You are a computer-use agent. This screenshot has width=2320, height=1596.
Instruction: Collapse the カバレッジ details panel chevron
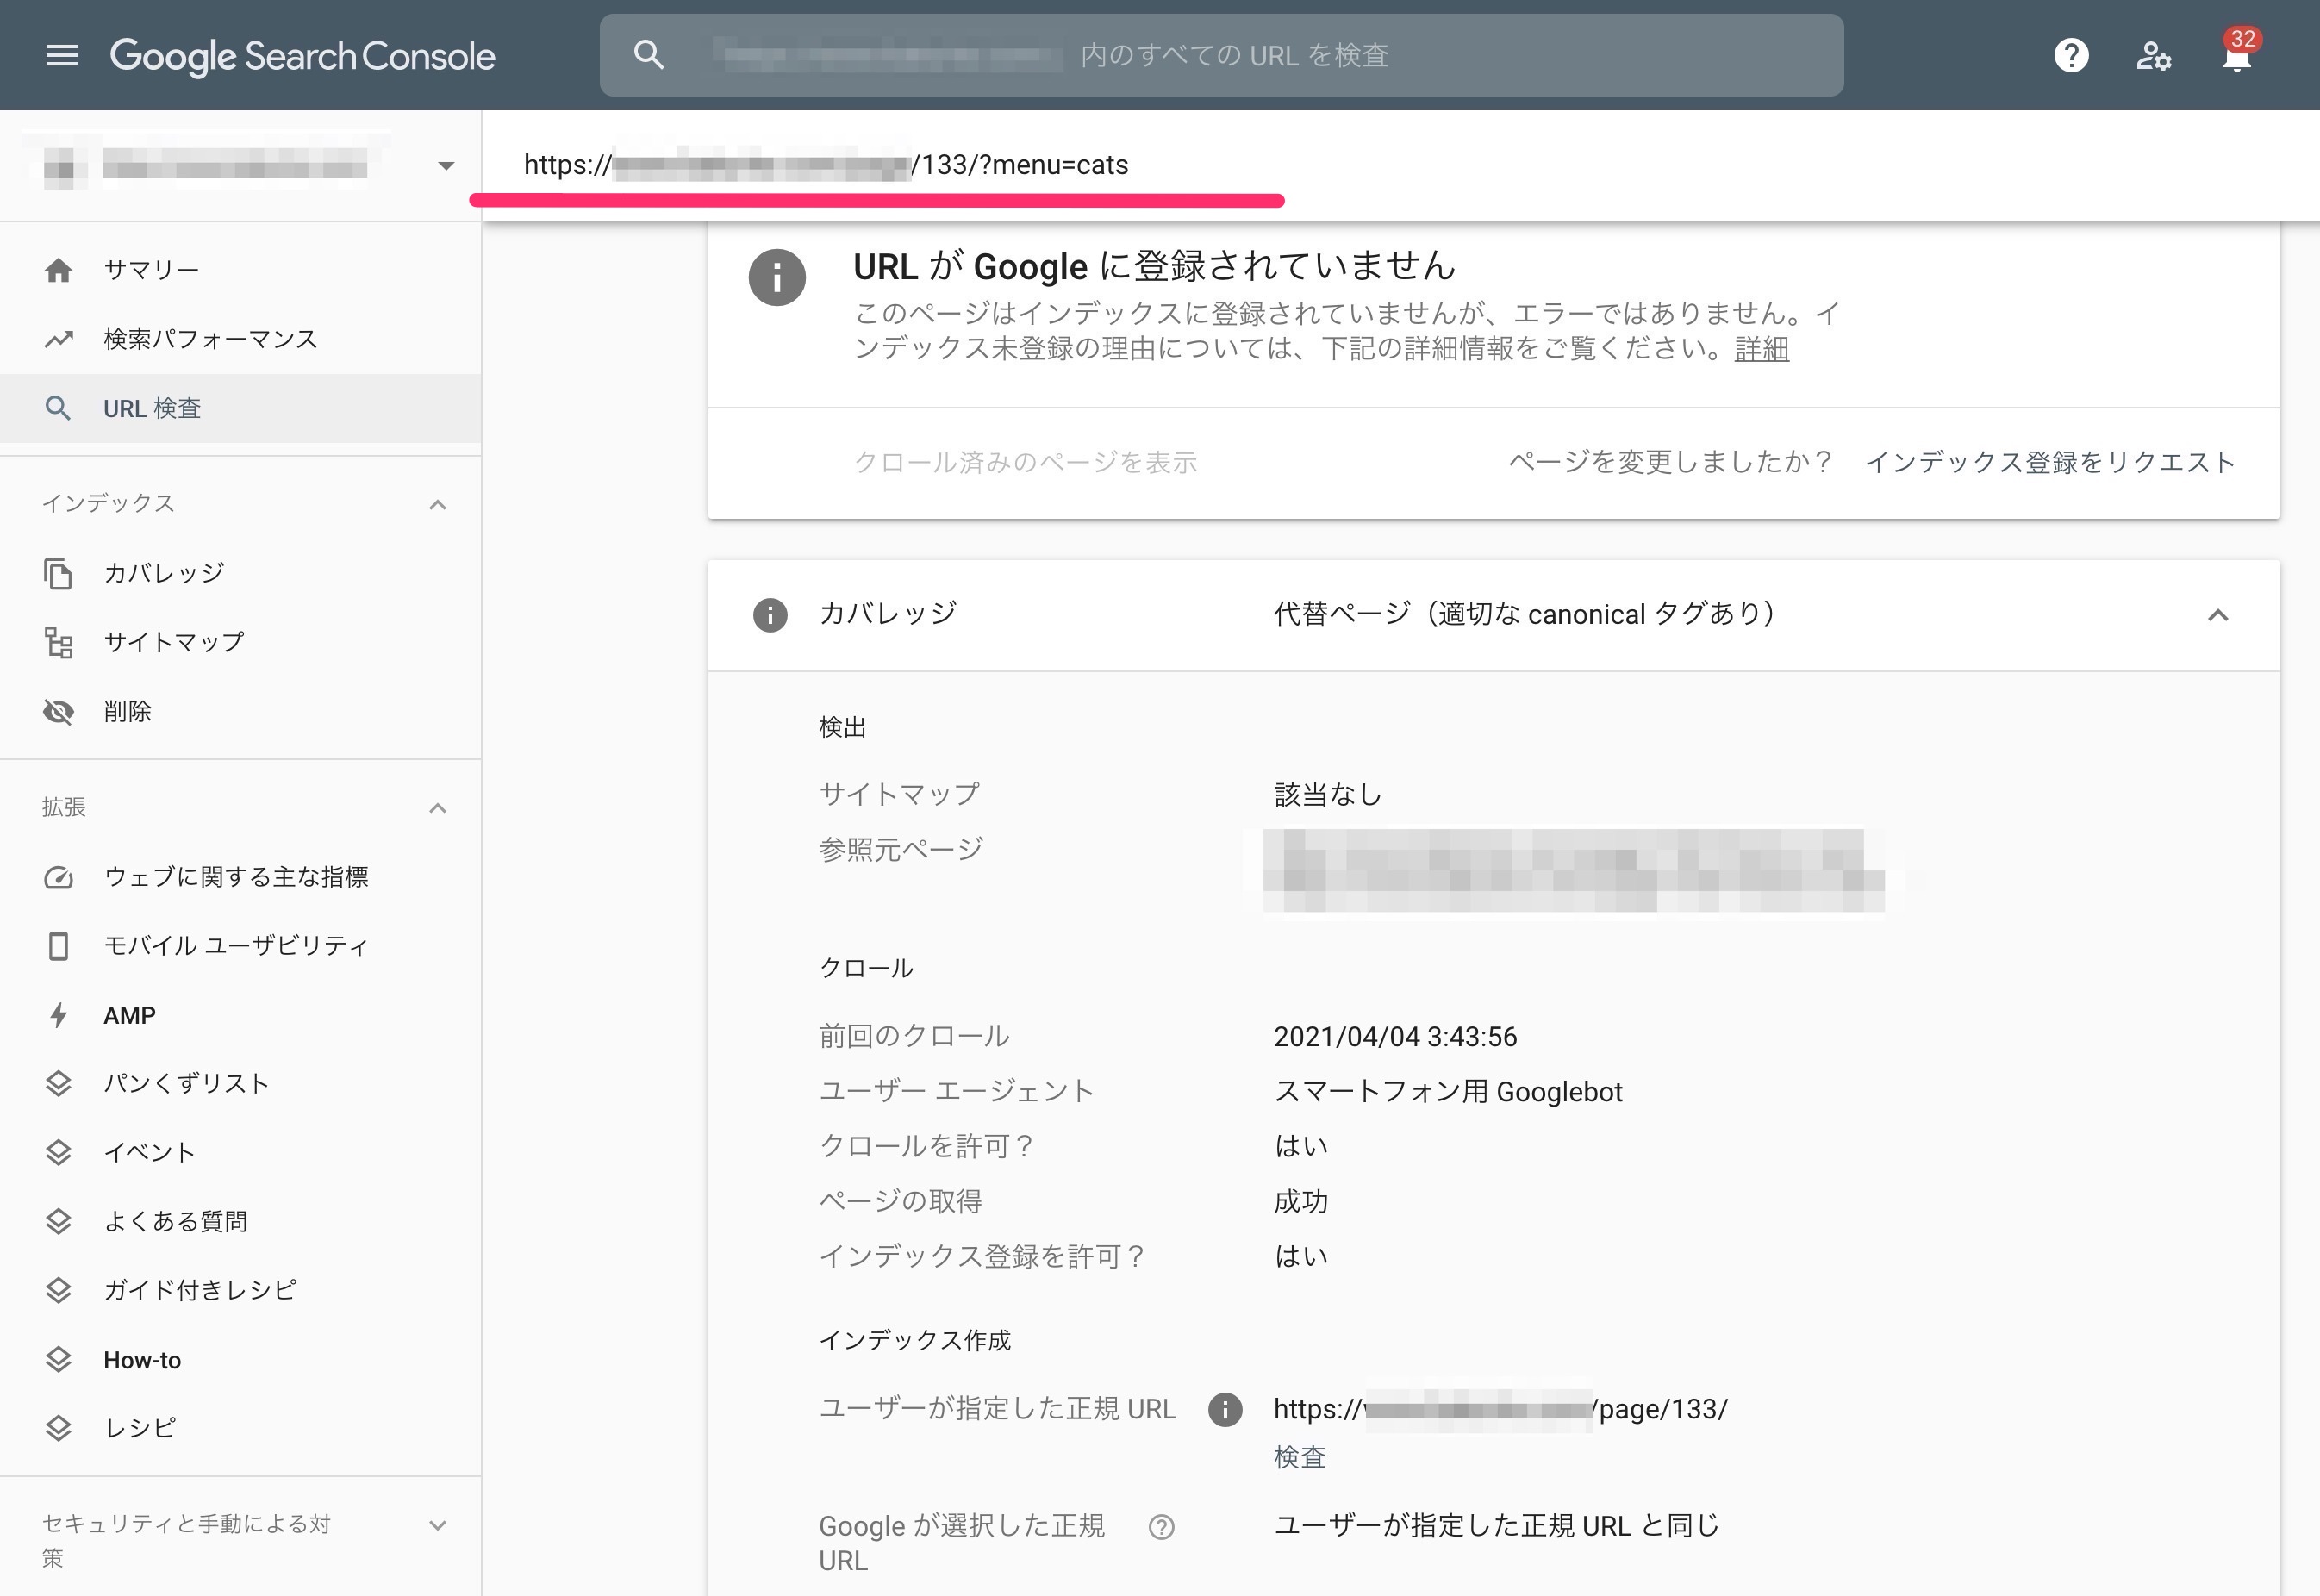click(x=2217, y=615)
